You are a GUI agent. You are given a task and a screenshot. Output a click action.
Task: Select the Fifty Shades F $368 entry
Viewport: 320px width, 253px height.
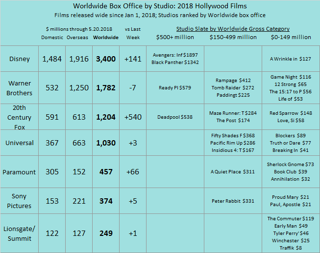coord(233,136)
